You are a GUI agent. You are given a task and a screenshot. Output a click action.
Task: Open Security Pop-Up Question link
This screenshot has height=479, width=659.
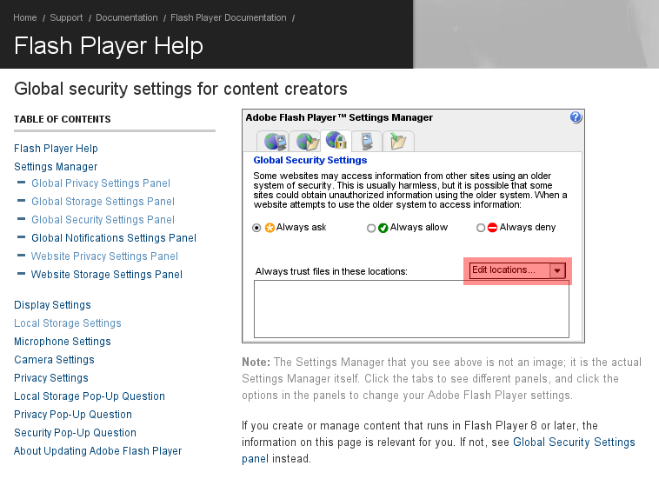[76, 433]
